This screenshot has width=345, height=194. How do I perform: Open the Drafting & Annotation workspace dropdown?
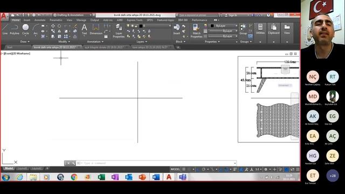(x=73, y=15)
